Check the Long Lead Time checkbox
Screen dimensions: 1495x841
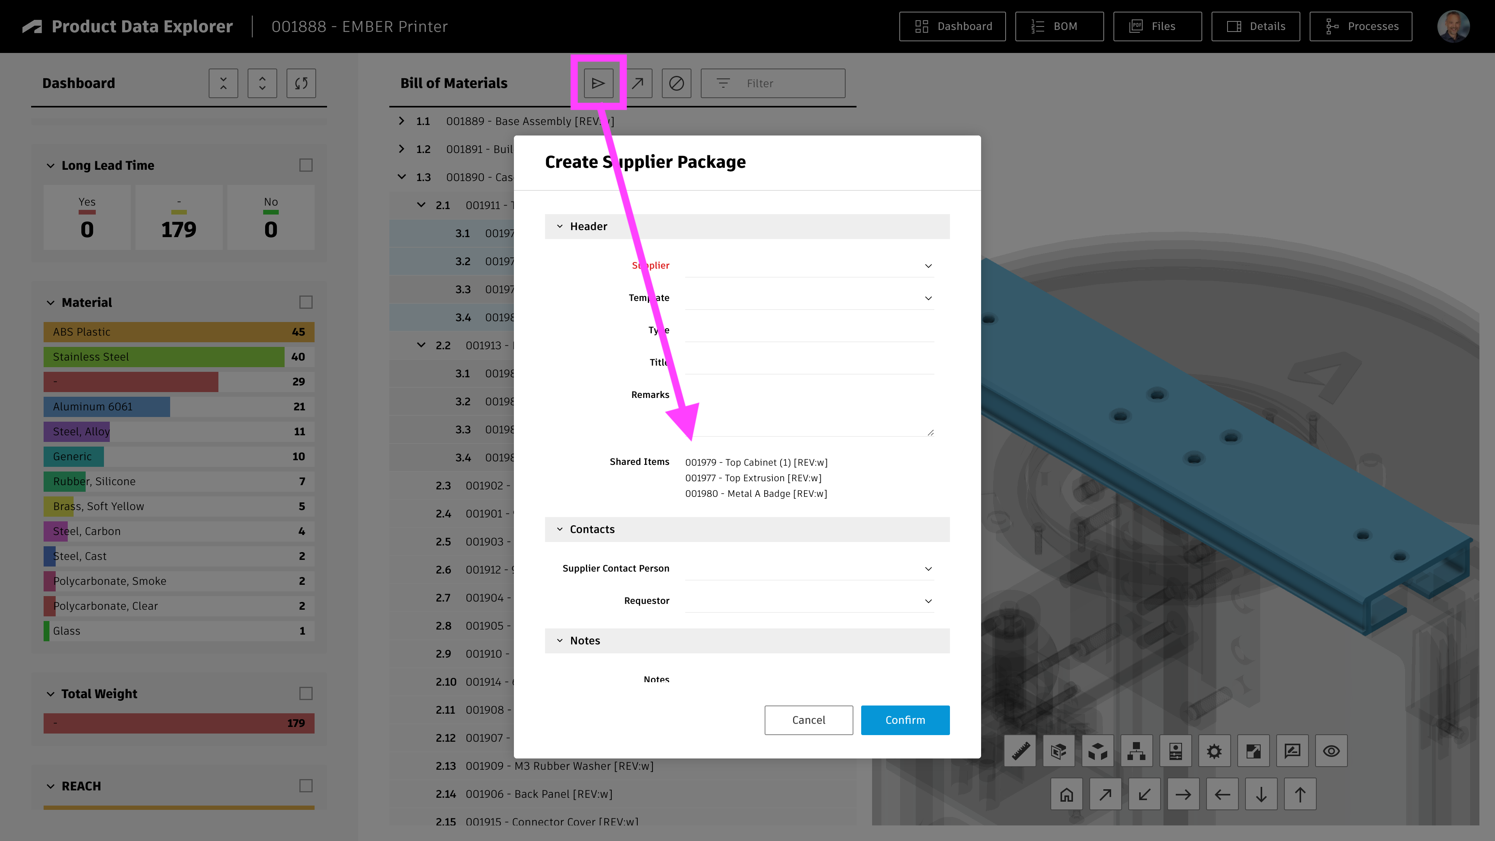click(306, 165)
